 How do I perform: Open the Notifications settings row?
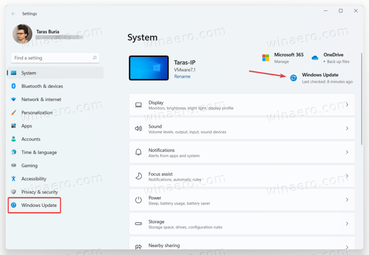pos(242,152)
